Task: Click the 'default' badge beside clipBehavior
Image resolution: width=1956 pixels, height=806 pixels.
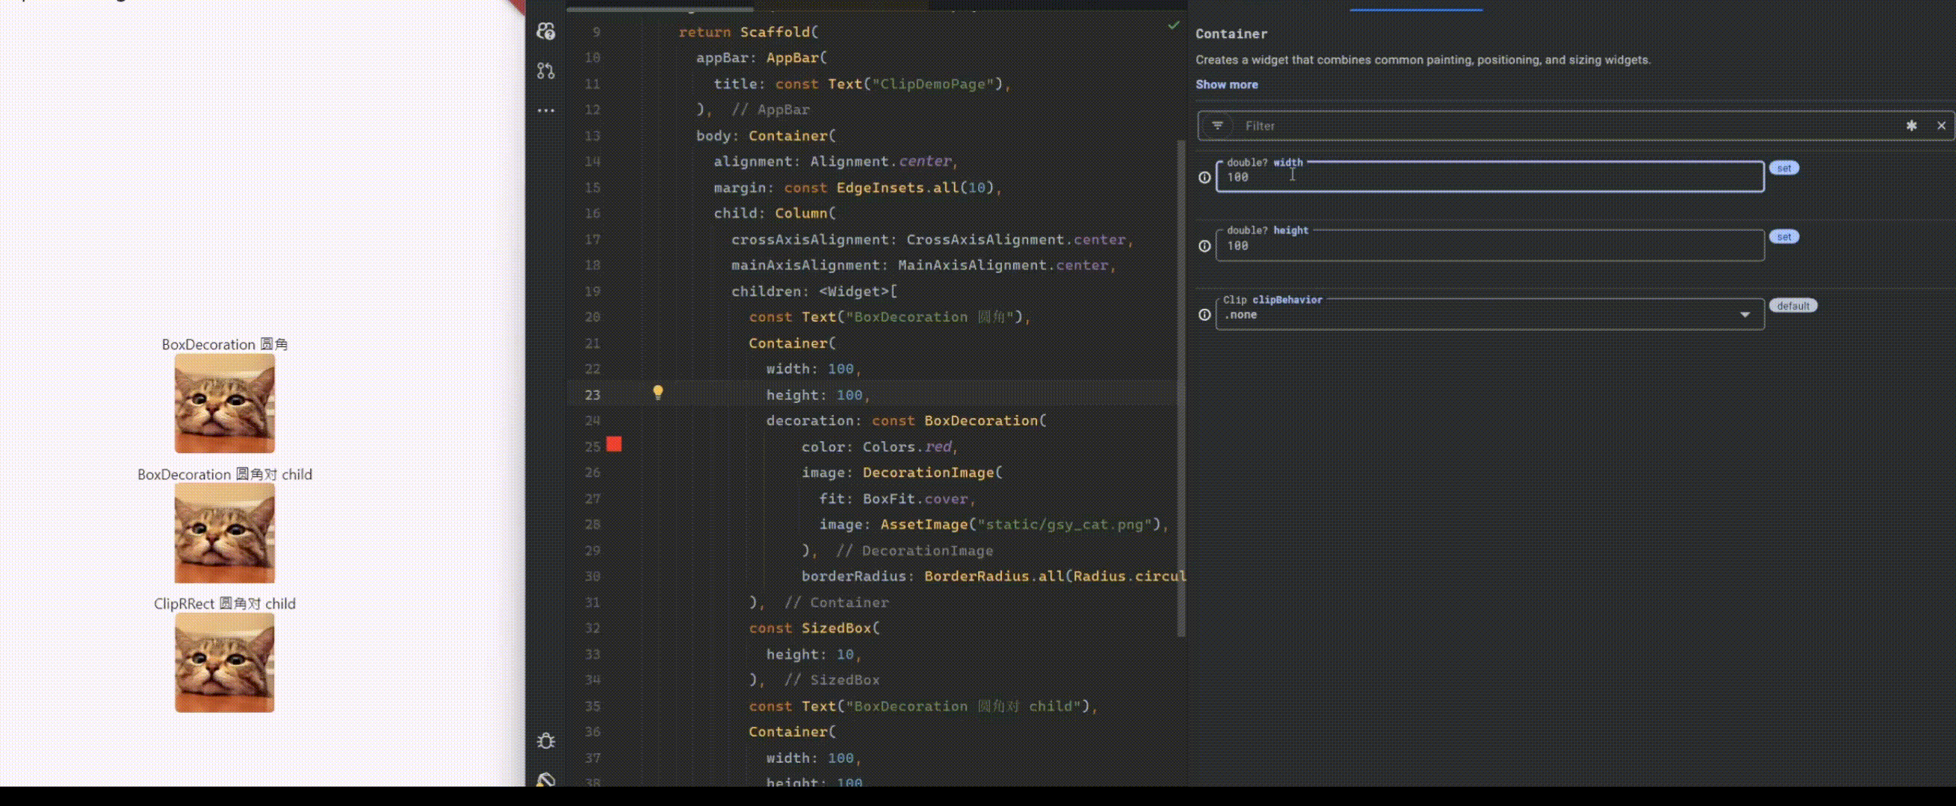Action: point(1792,305)
